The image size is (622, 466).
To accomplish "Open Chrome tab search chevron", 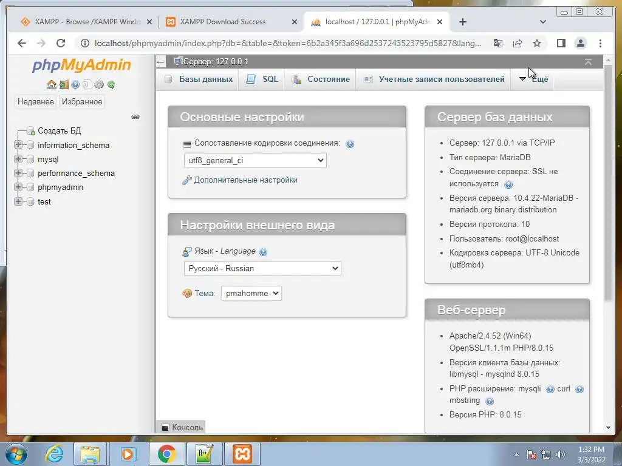I will [542, 22].
